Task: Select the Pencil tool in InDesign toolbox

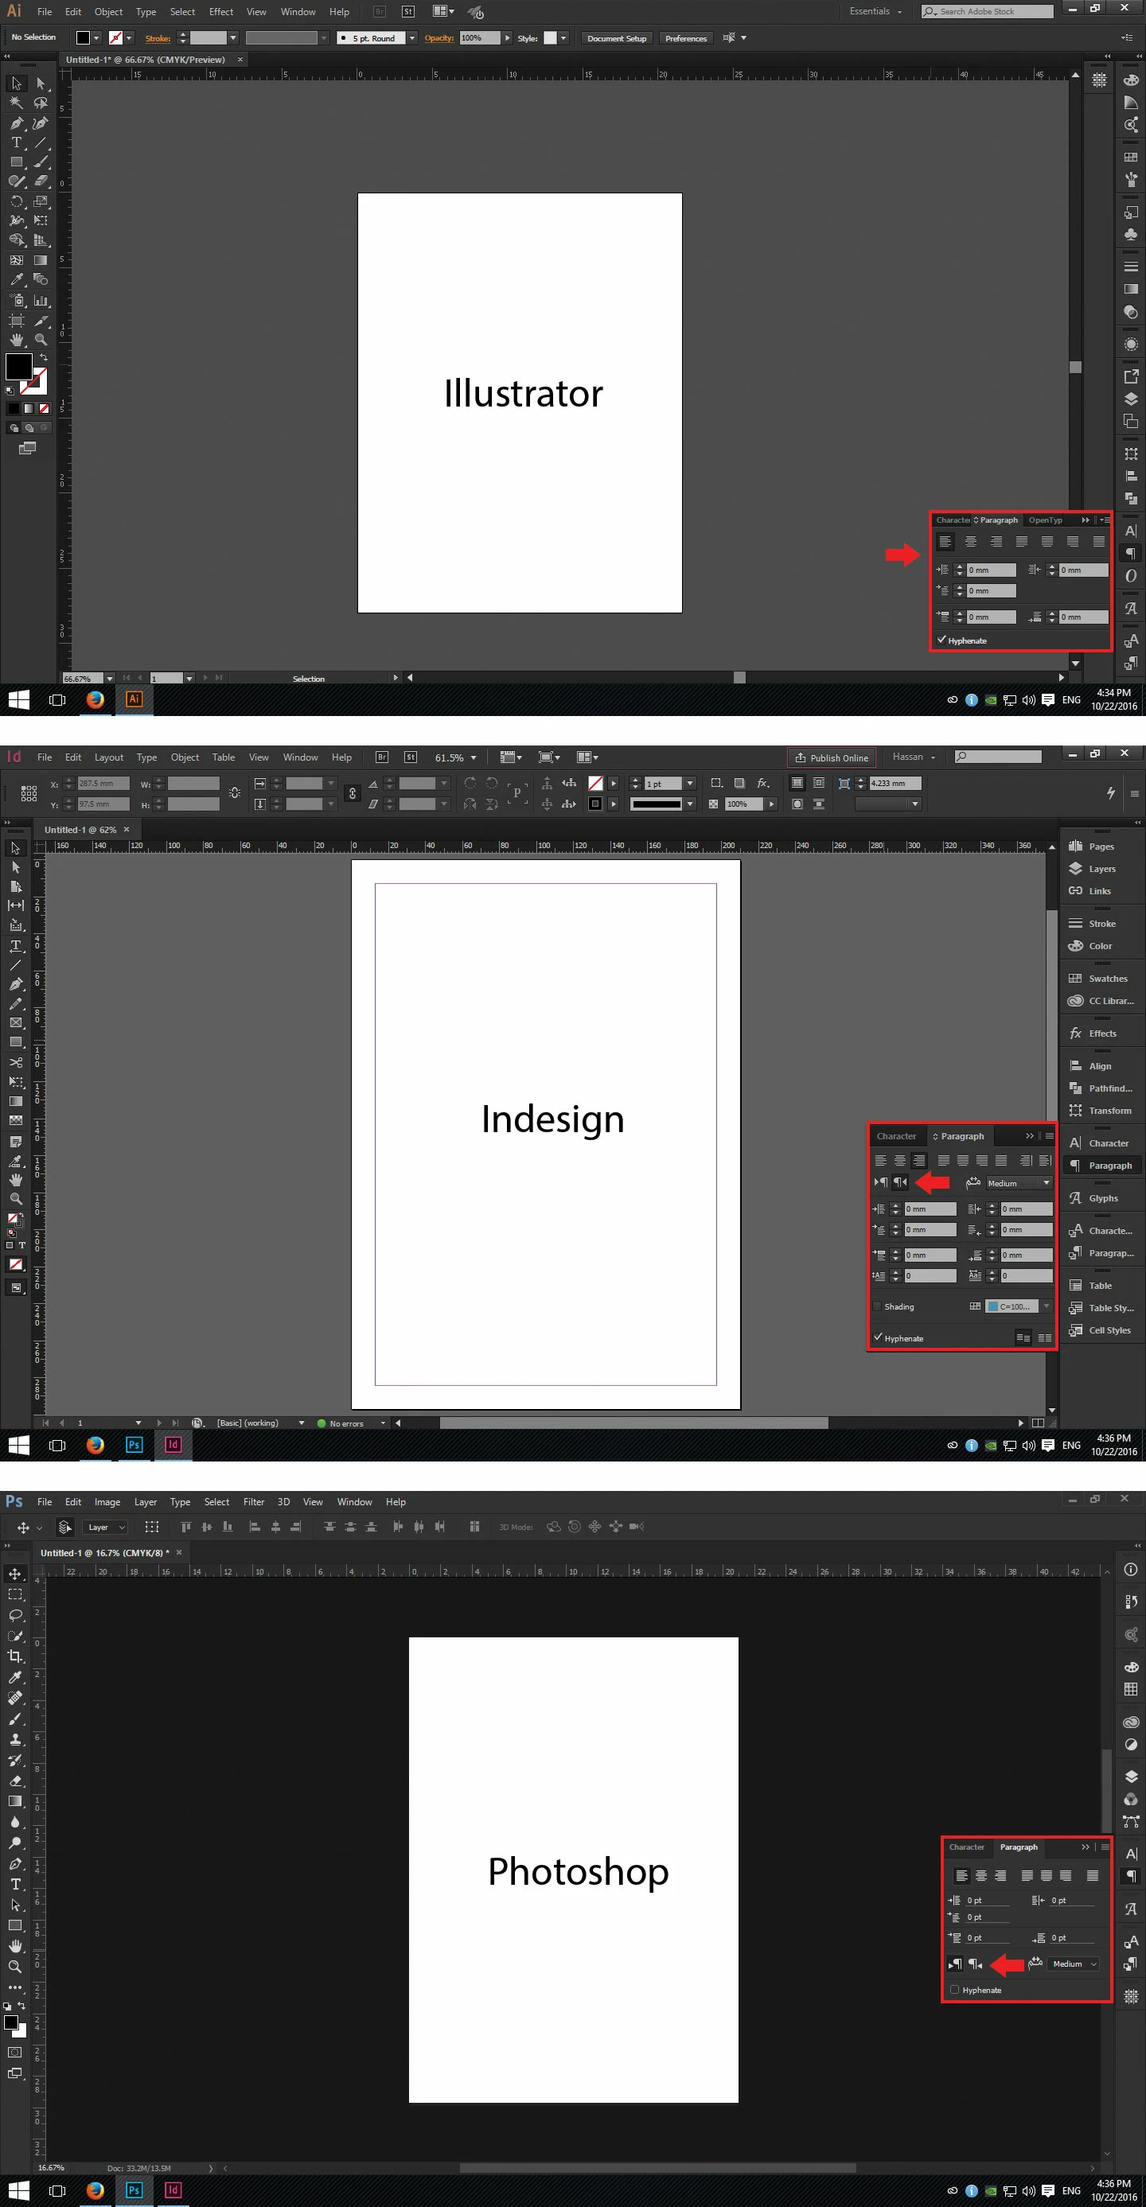Action: (x=15, y=1003)
